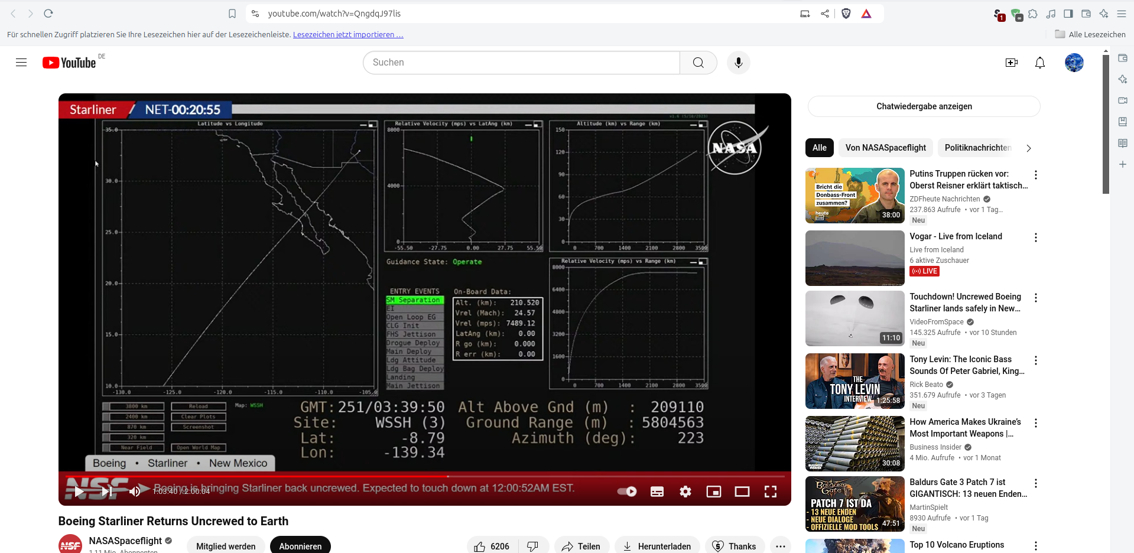Open the Vogar Live from Iceland thumbnail

point(854,258)
